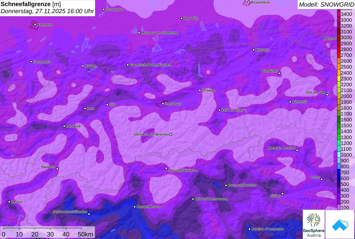The height and width of the screenshot is (239, 355).
Task: Click the 500 legend value label
Action: click(345, 184)
